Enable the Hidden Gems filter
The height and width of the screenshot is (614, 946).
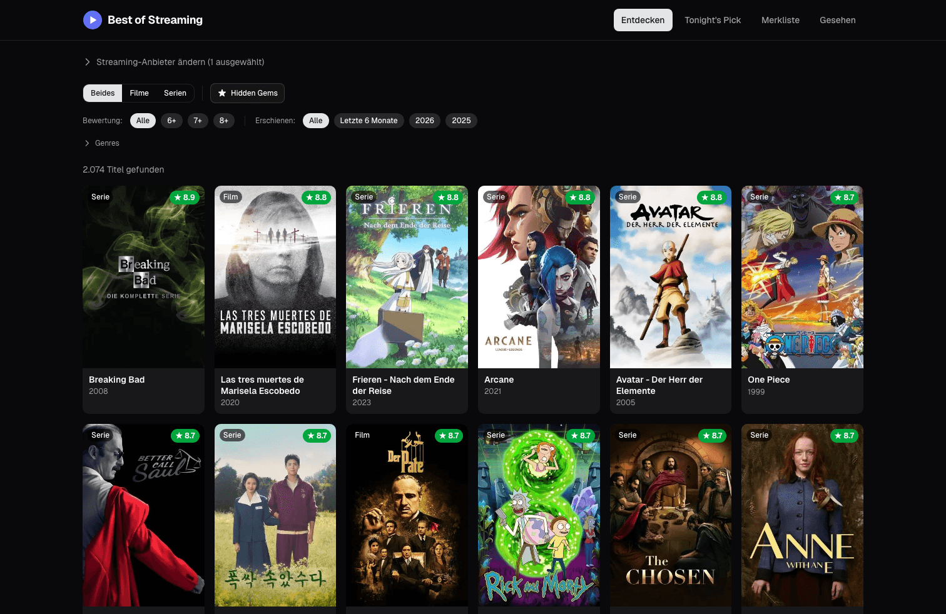coord(247,93)
